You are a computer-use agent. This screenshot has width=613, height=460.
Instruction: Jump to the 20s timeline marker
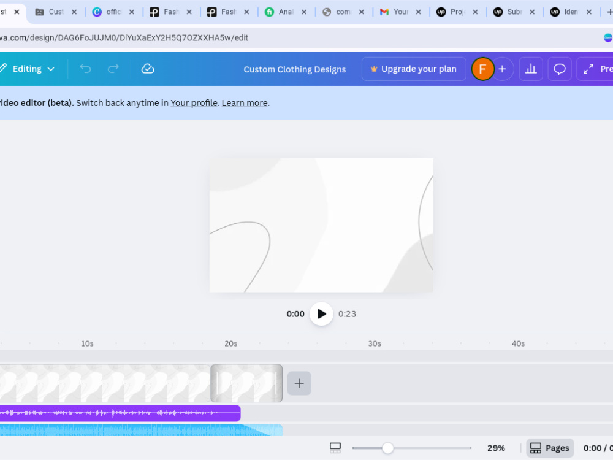pyautogui.click(x=230, y=343)
